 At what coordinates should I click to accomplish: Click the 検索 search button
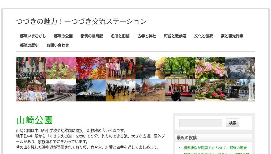[x=232, y=123]
